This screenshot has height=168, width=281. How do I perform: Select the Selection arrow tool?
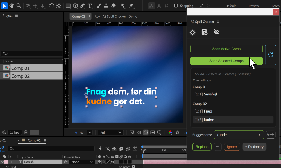4,6
